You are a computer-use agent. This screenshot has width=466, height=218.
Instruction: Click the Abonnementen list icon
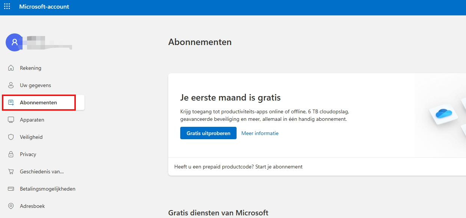point(11,102)
